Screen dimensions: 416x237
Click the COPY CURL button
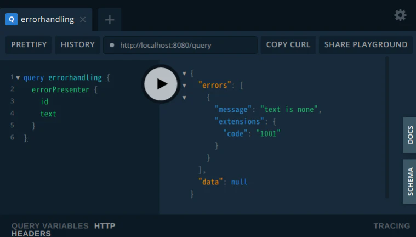click(x=288, y=44)
